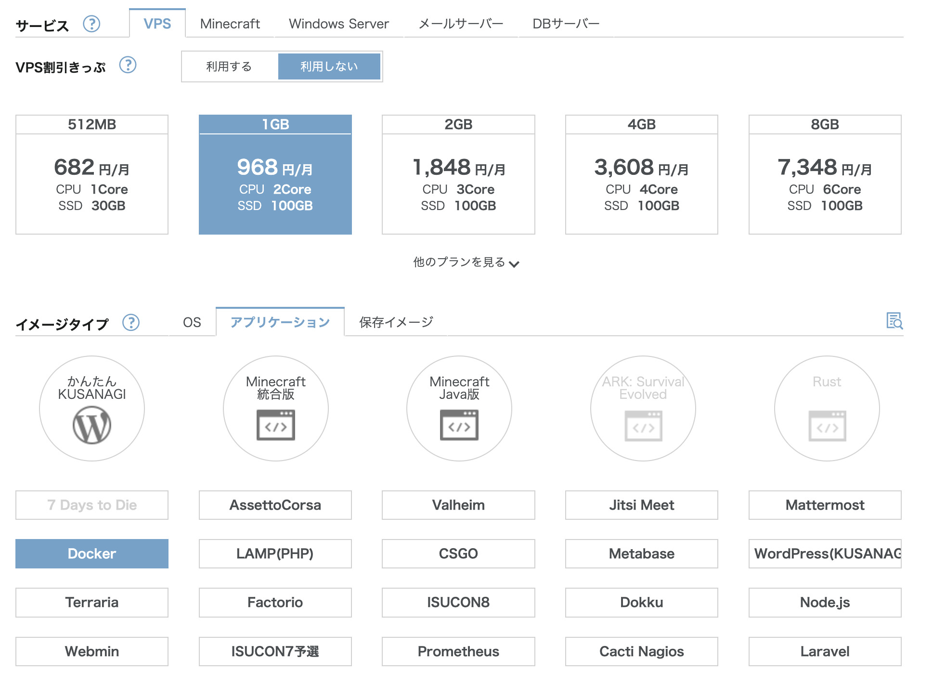
Task: Select the 8GB plan card
Action: (825, 173)
